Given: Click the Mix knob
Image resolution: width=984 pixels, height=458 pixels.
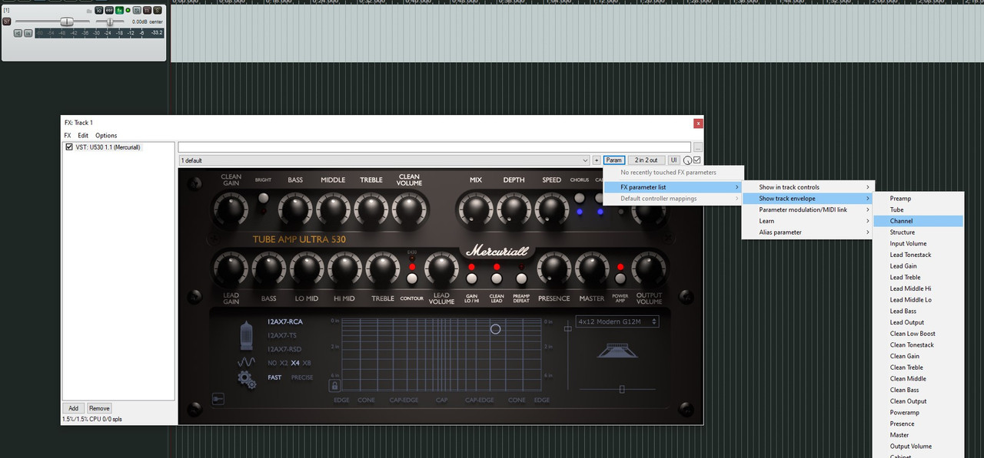Looking at the screenshot, I should [475, 208].
